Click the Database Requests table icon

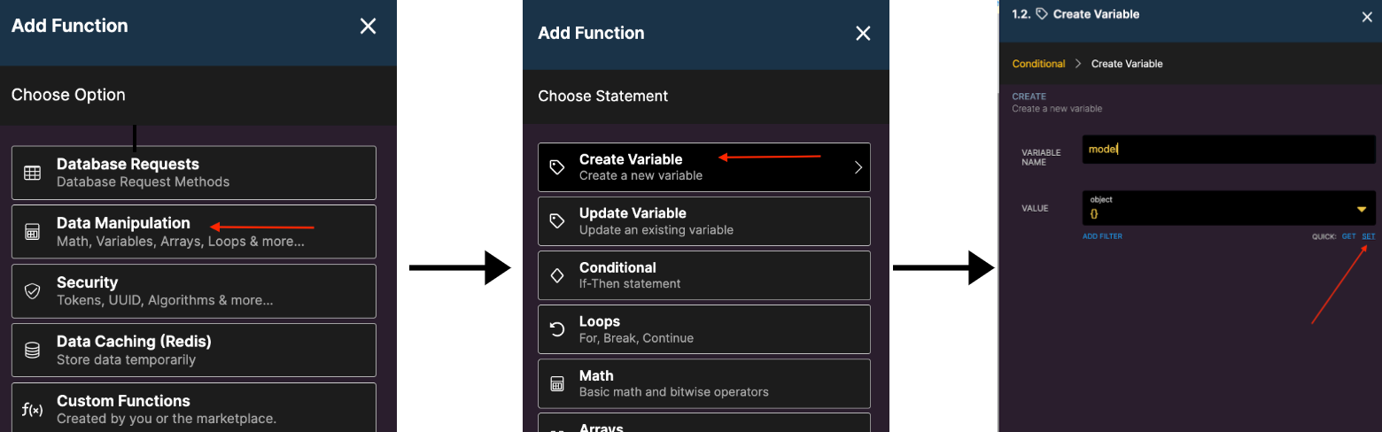(x=33, y=173)
